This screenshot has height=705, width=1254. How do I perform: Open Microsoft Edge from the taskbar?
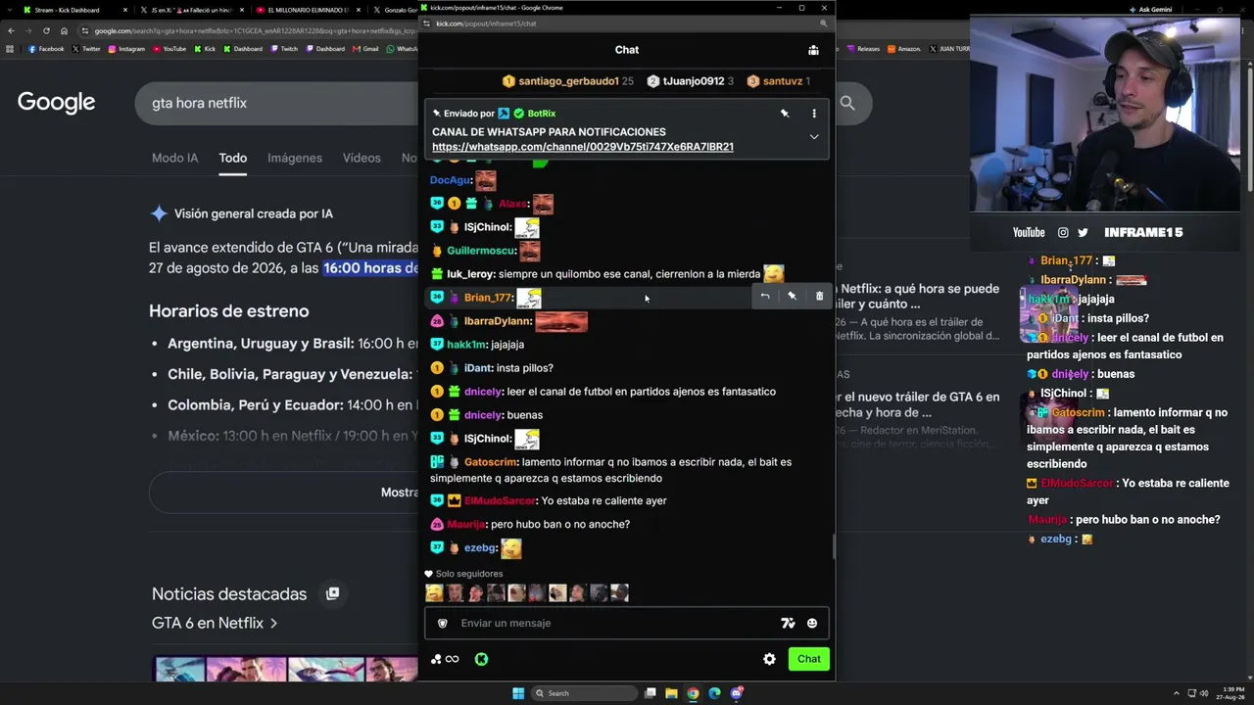click(714, 693)
